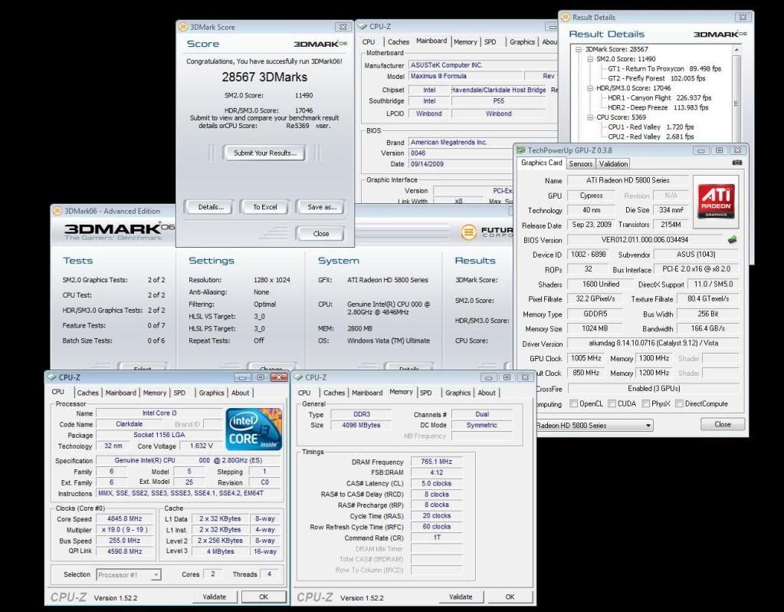The height and width of the screenshot is (612, 784).
Task: Click the 3DMark Score window title icon
Action: click(x=183, y=27)
